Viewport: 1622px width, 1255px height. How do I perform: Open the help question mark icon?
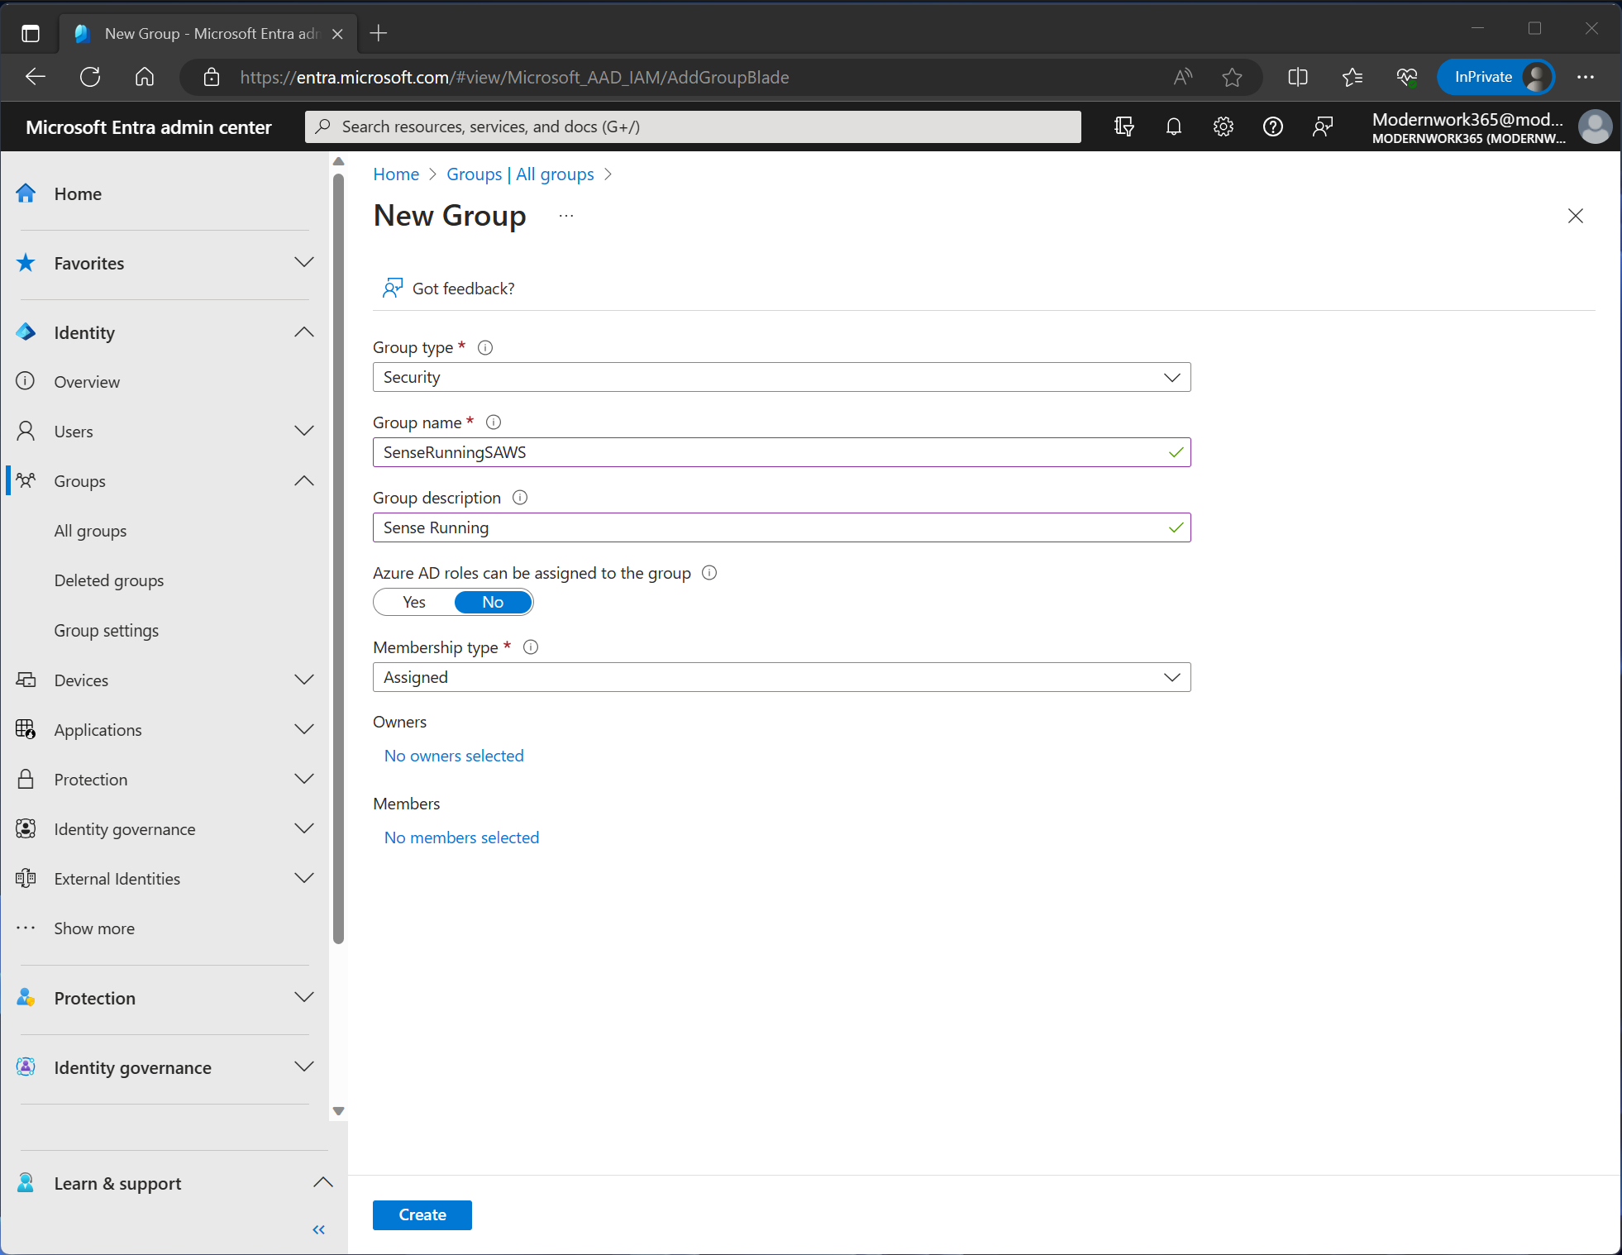[x=1272, y=126]
